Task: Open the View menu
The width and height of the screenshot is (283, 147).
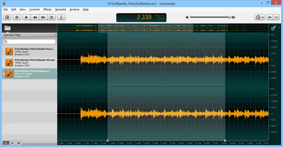Action: [x=23, y=10]
